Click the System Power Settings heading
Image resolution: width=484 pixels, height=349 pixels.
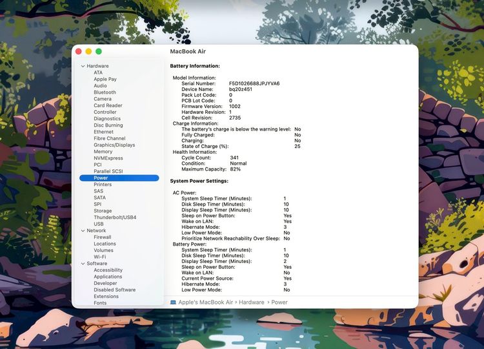pos(199,181)
